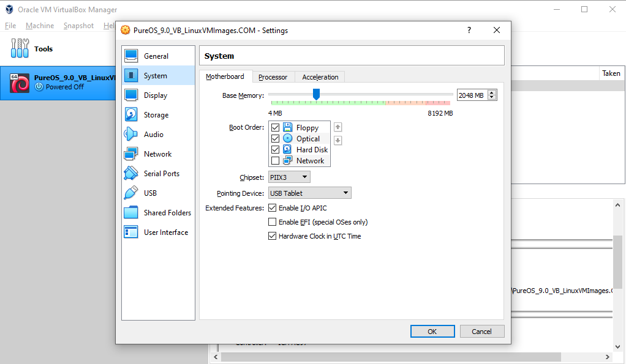This screenshot has width=626, height=364.
Task: Select General category label
Action: (156, 56)
